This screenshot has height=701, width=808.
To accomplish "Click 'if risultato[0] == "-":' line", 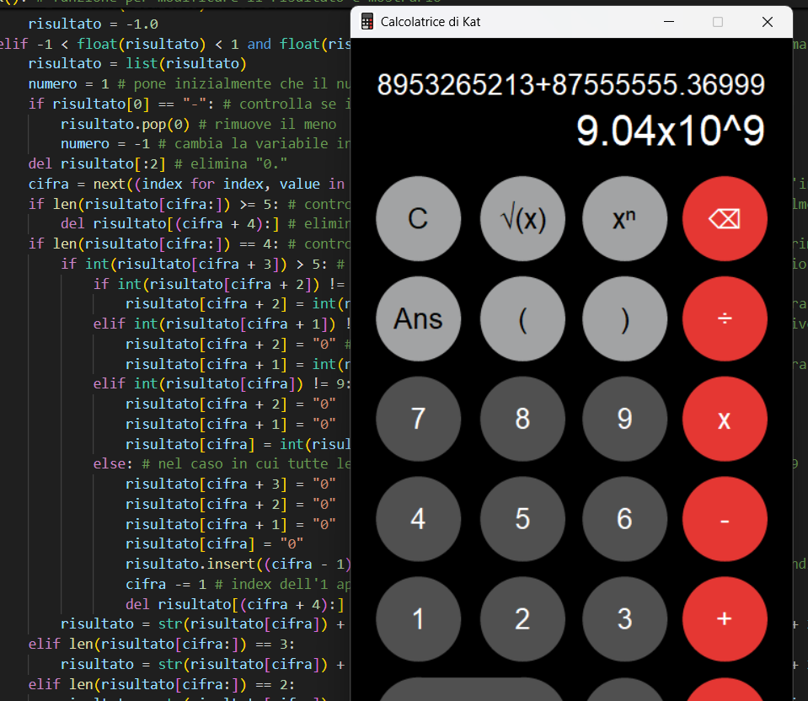I will tap(121, 104).
